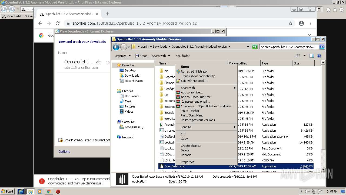346x195 pixels.
Task: Click the Explorer search magnifier icon
Action: [322, 47]
